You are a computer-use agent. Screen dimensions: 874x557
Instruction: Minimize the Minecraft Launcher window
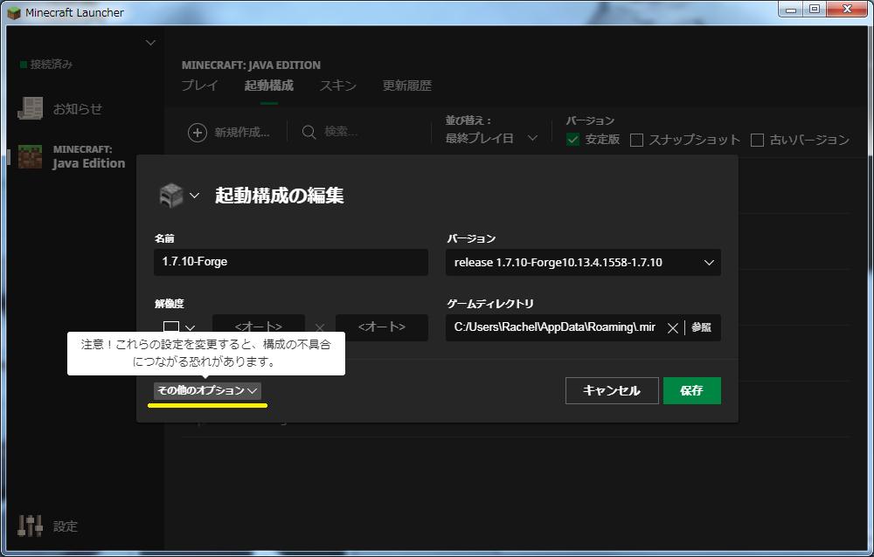tap(790, 9)
